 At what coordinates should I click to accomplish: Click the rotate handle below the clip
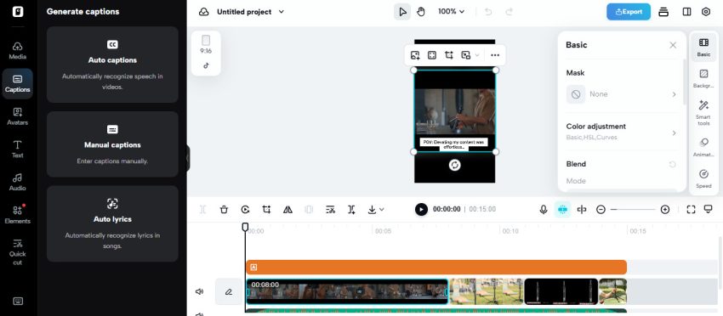[x=455, y=166]
